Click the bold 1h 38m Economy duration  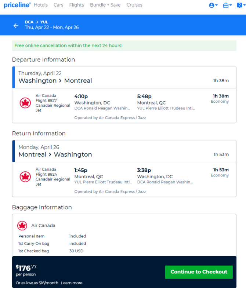(x=221, y=96)
